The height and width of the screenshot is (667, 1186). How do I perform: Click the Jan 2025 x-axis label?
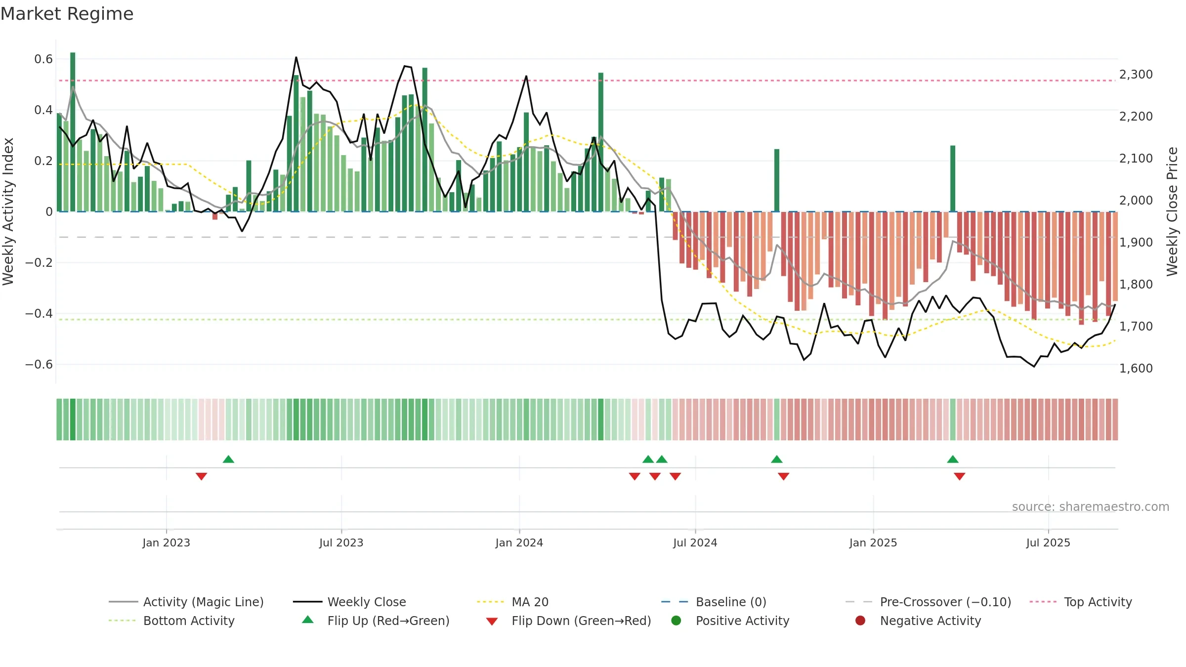click(873, 543)
